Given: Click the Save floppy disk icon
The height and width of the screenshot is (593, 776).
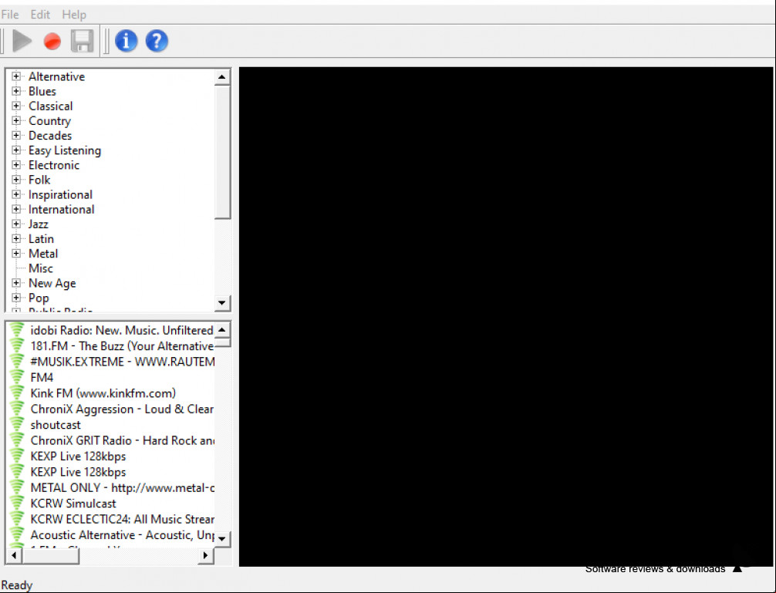Looking at the screenshot, I should 83,41.
